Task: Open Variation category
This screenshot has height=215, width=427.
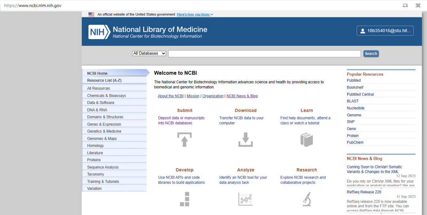Action: coord(114,189)
